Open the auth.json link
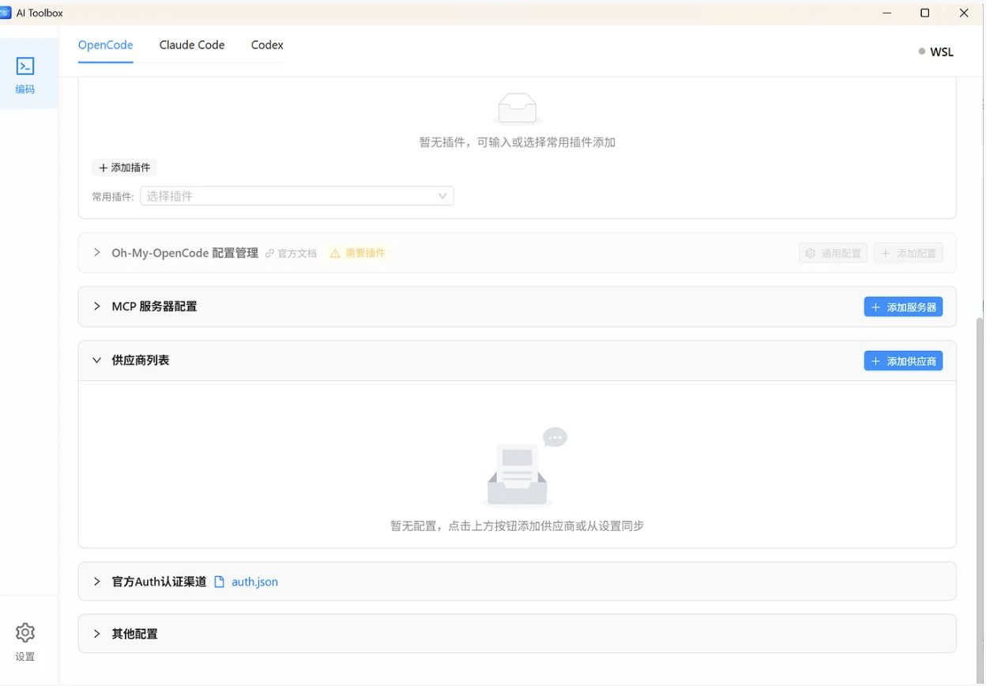The image size is (986, 686). [x=254, y=581]
